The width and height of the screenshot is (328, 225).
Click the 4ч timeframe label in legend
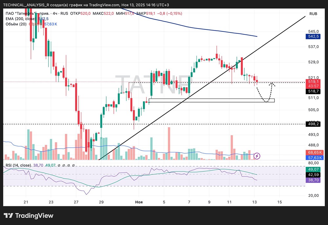pos(55,13)
